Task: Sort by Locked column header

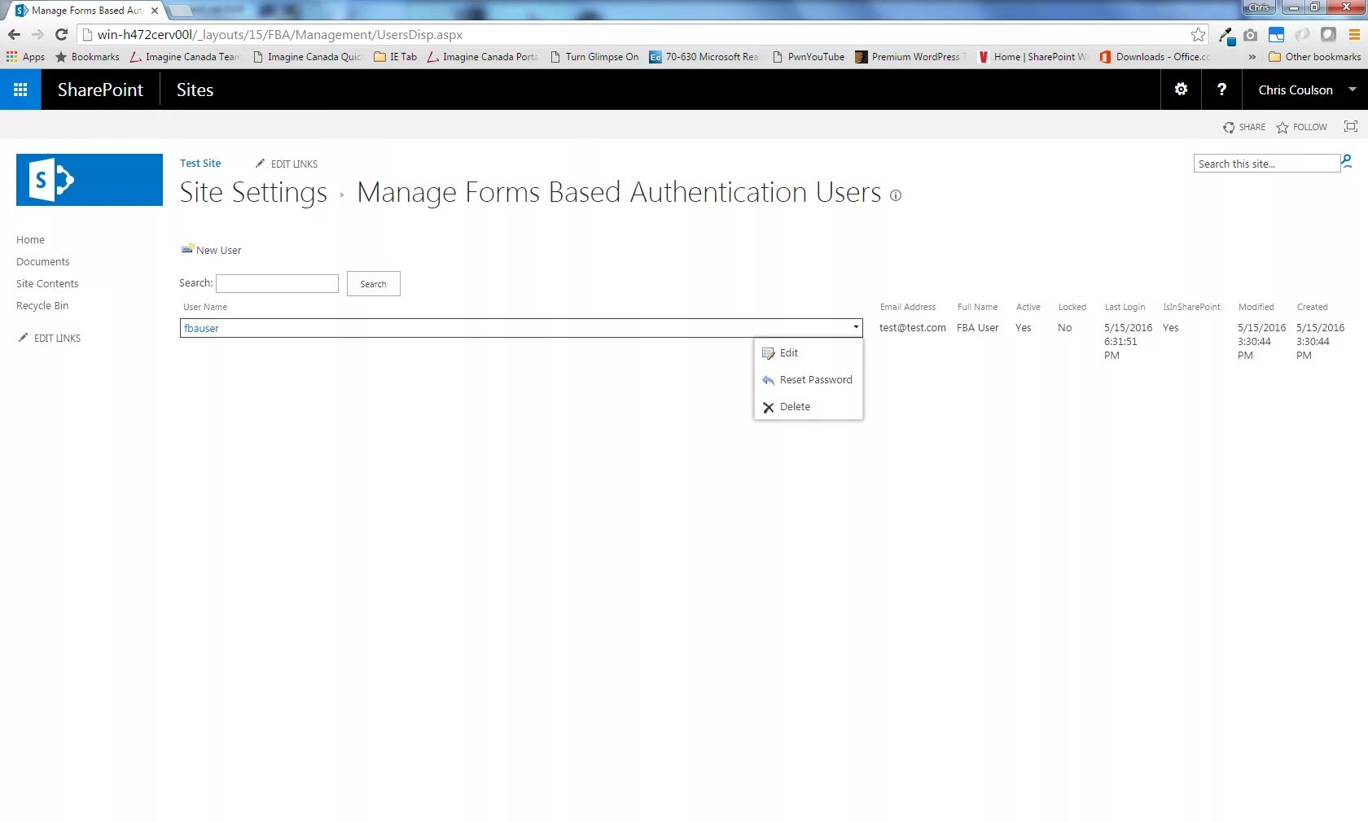Action: click(1072, 307)
